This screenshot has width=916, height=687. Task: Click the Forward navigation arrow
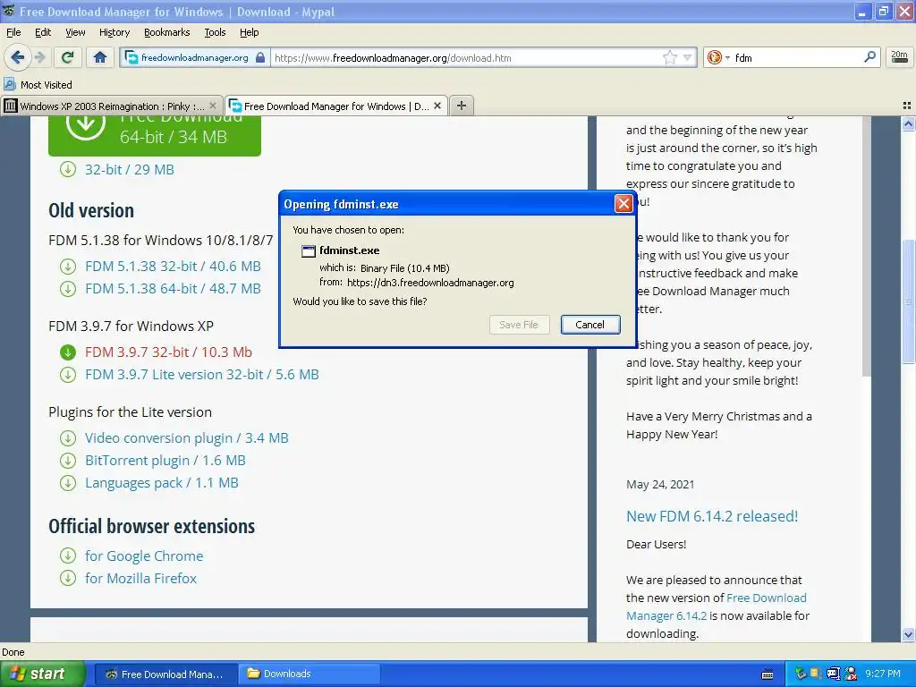coord(39,57)
